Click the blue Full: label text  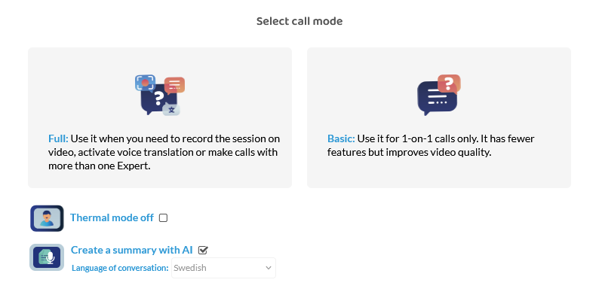pyautogui.click(x=58, y=139)
